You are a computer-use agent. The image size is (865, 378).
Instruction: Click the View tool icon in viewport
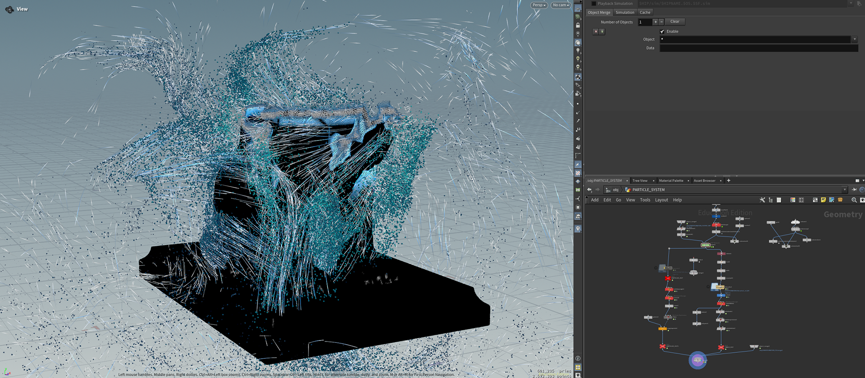[9, 9]
